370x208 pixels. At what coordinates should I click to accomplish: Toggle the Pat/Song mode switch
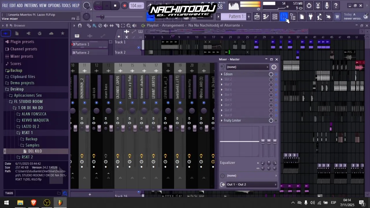[x=98, y=5]
